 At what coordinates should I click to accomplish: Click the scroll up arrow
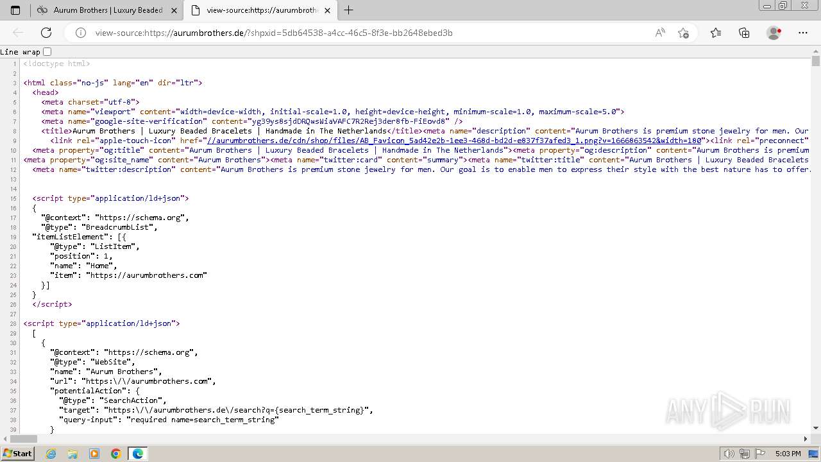(x=816, y=51)
